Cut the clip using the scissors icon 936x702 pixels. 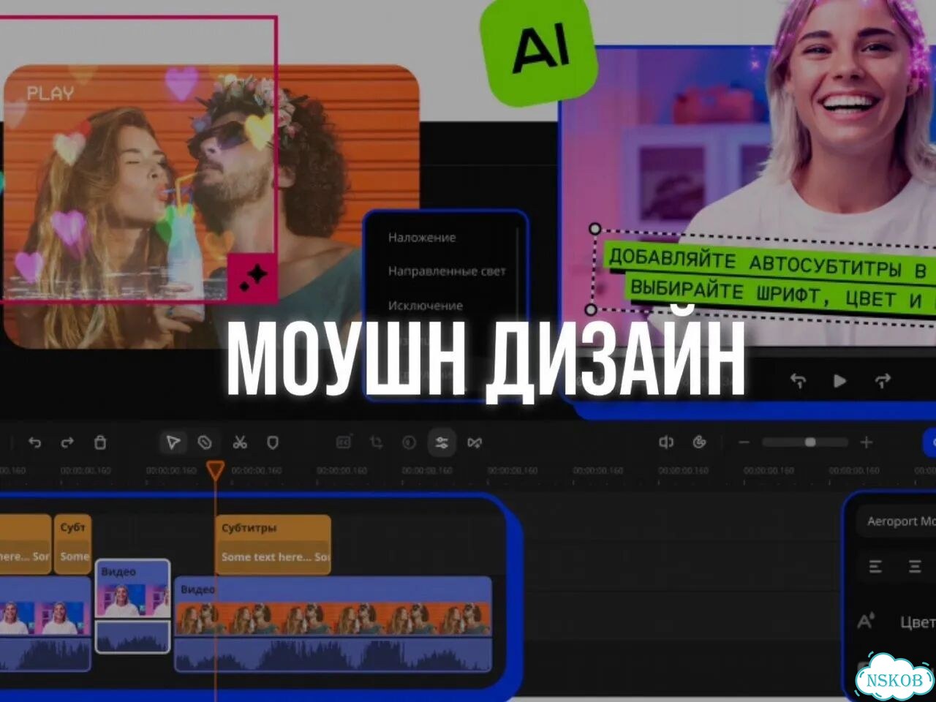240,442
